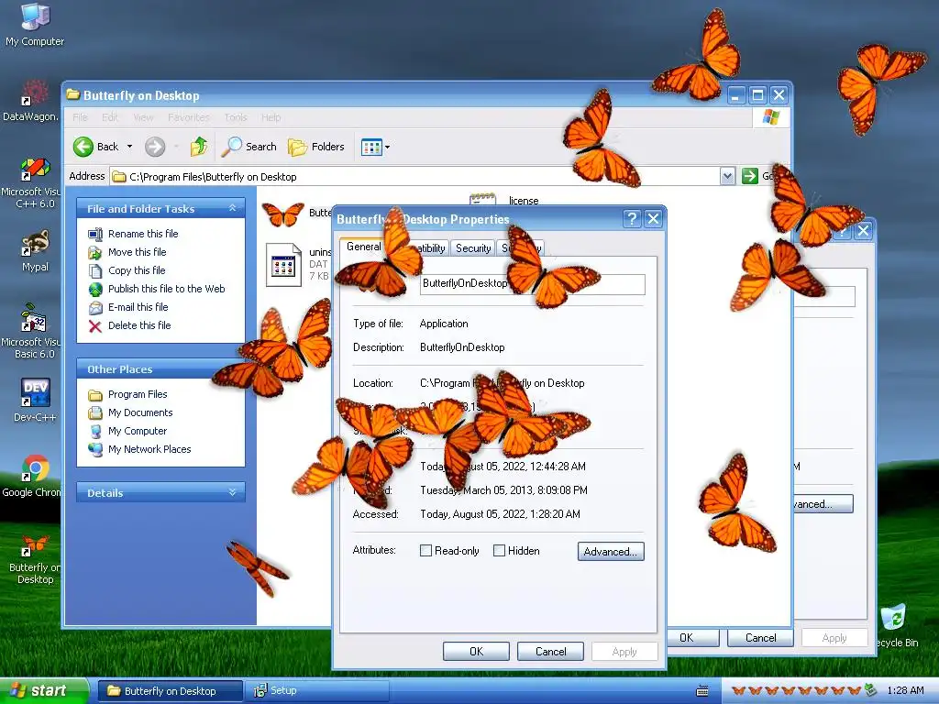The image size is (939, 704).
Task: Click the Explorer address path field
Action: click(415, 177)
